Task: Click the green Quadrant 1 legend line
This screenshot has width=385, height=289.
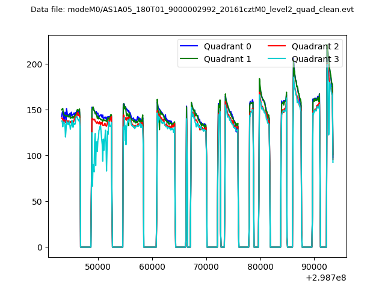Action: [x=189, y=60]
